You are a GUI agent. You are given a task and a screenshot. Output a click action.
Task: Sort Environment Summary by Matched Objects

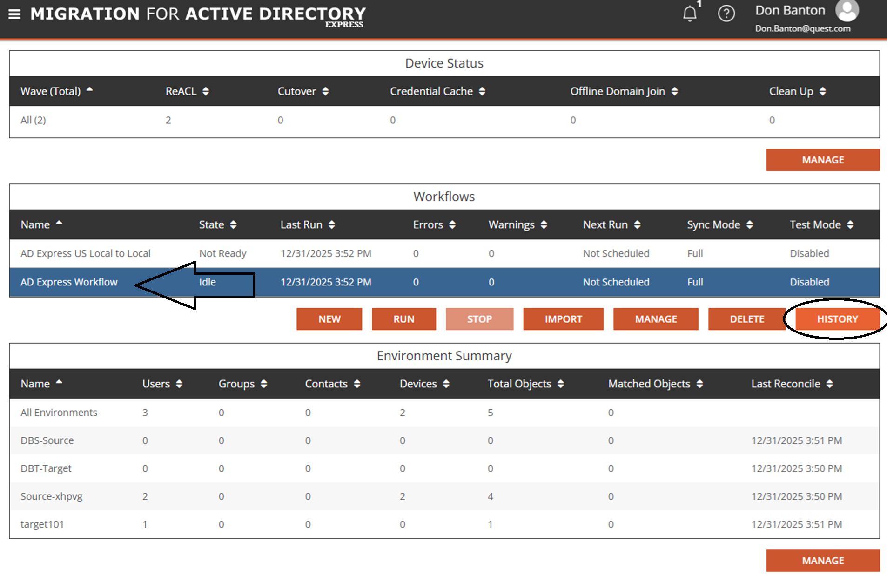[655, 384]
